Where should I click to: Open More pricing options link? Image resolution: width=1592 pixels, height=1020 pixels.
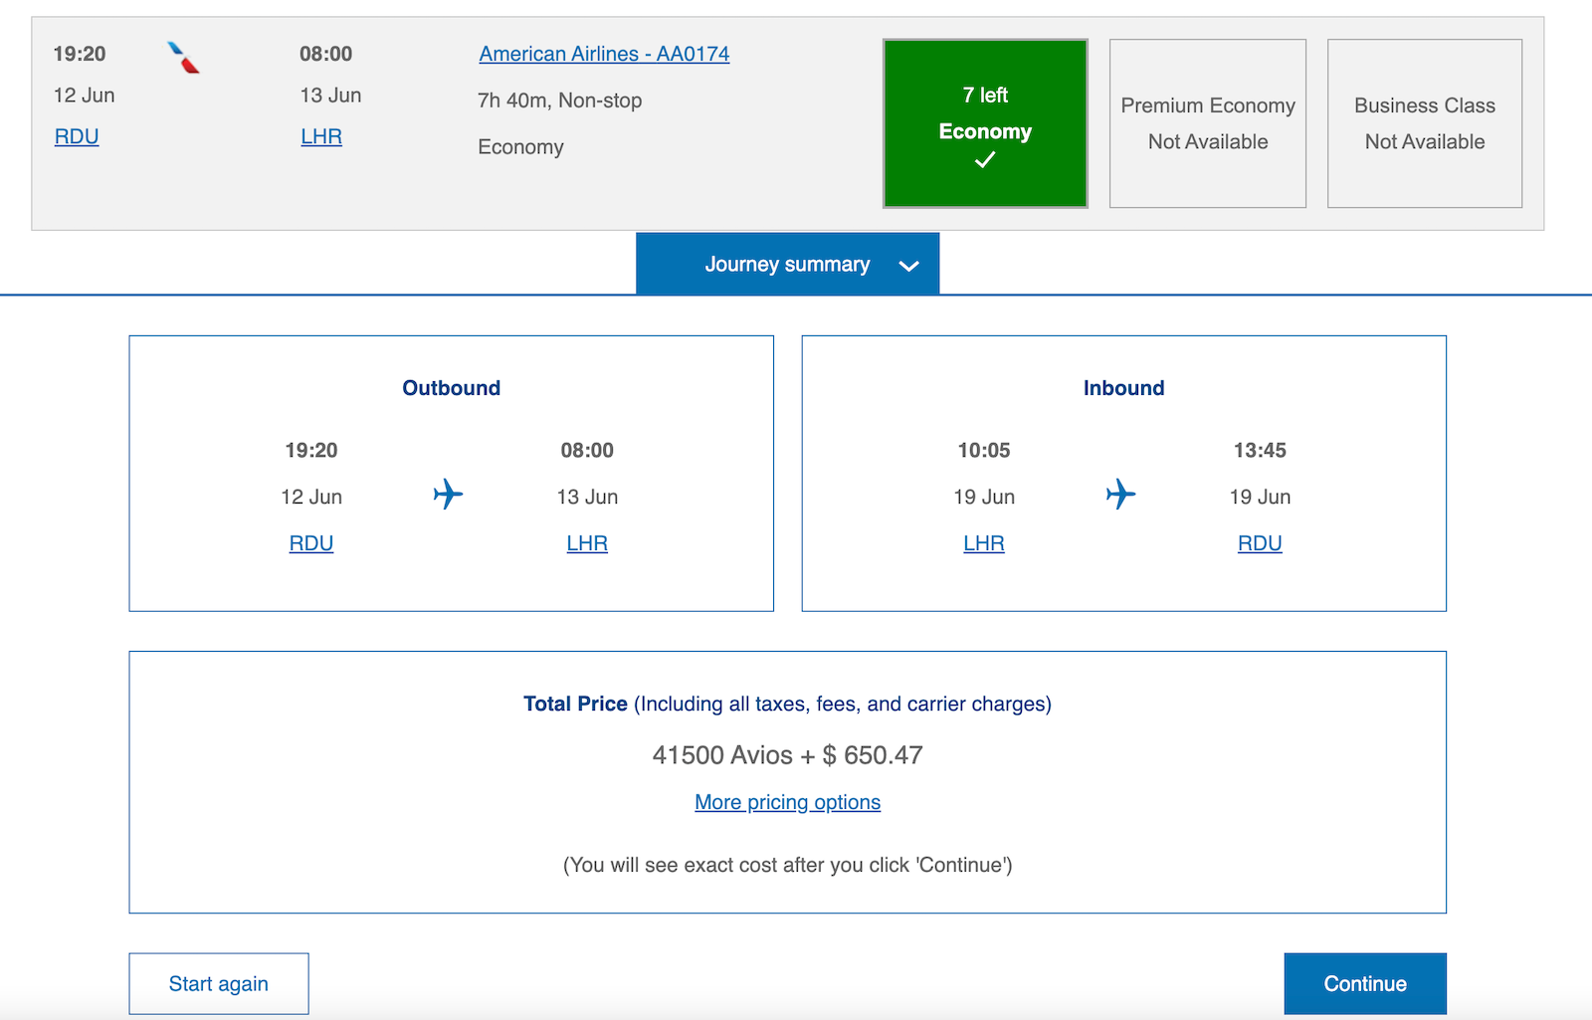coord(787,802)
